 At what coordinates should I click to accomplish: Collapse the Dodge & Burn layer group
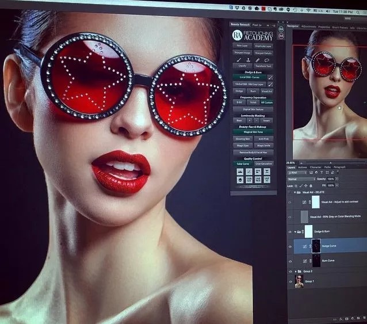[x=295, y=232]
